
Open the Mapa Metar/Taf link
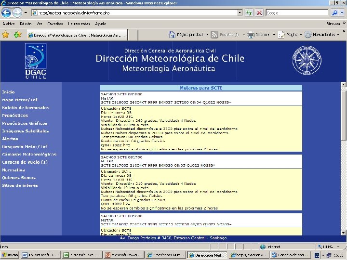[x=20, y=100]
